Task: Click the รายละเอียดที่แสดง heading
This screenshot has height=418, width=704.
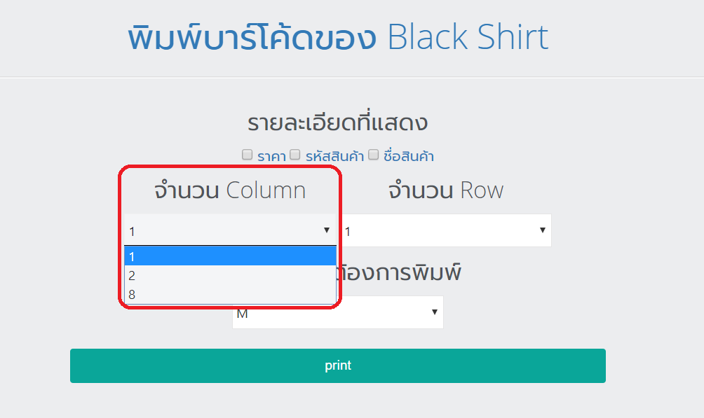Action: (x=338, y=123)
